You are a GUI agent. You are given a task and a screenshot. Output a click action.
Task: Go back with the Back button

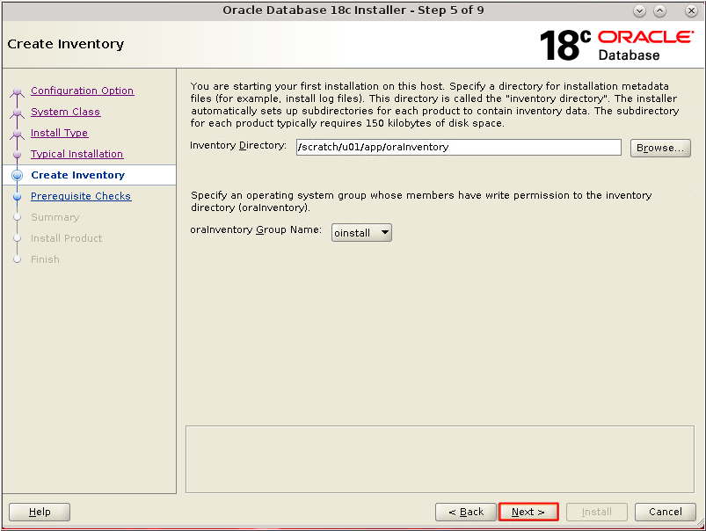[x=466, y=512]
